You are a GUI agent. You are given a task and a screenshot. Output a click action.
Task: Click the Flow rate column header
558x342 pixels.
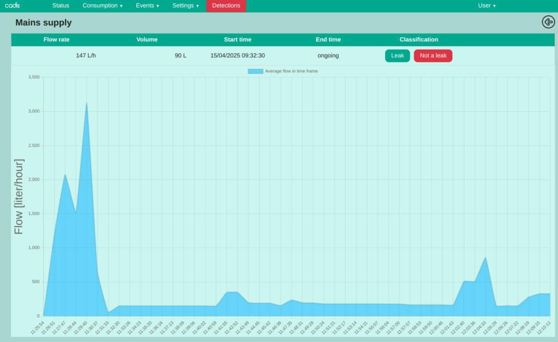(56, 39)
